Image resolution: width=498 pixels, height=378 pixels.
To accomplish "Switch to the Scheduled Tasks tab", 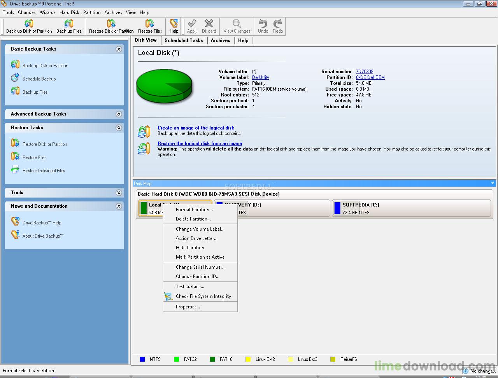I will pyautogui.click(x=184, y=40).
